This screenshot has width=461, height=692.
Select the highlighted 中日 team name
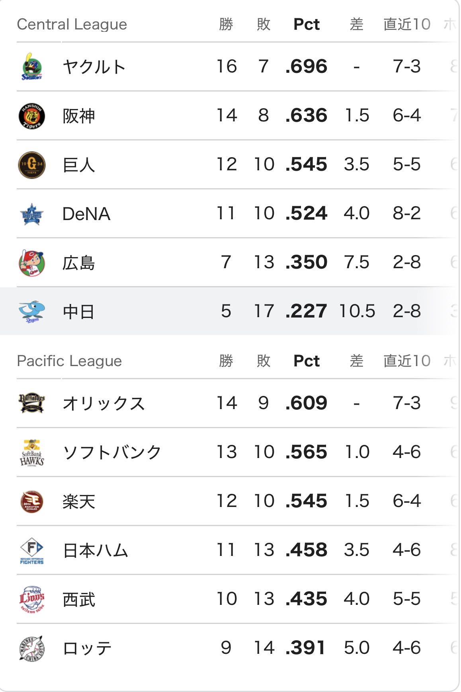pyautogui.click(x=78, y=312)
